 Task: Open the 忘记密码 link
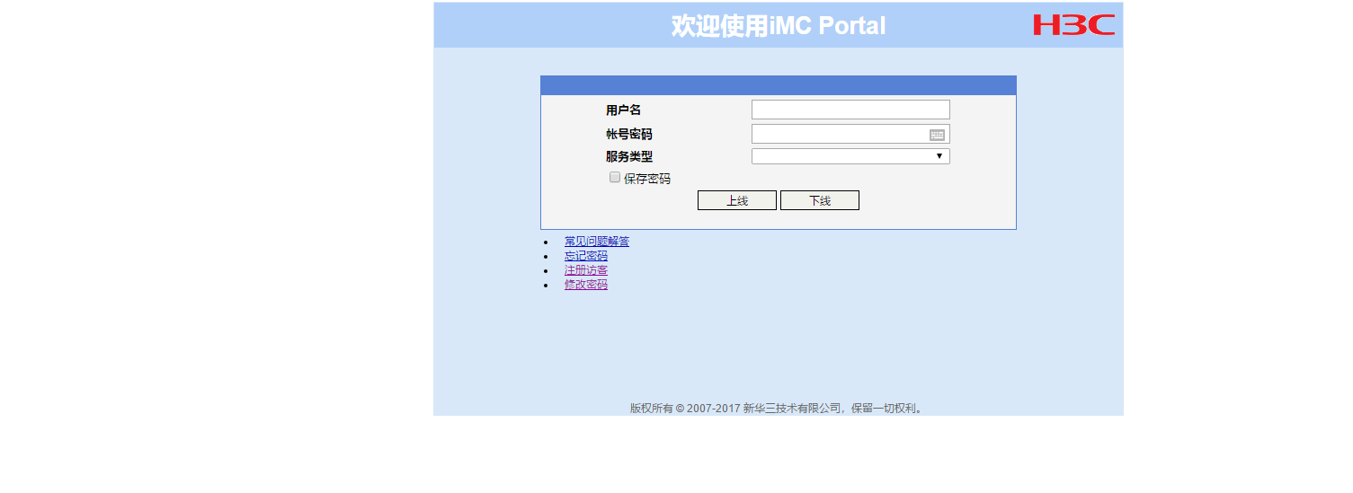pos(586,256)
